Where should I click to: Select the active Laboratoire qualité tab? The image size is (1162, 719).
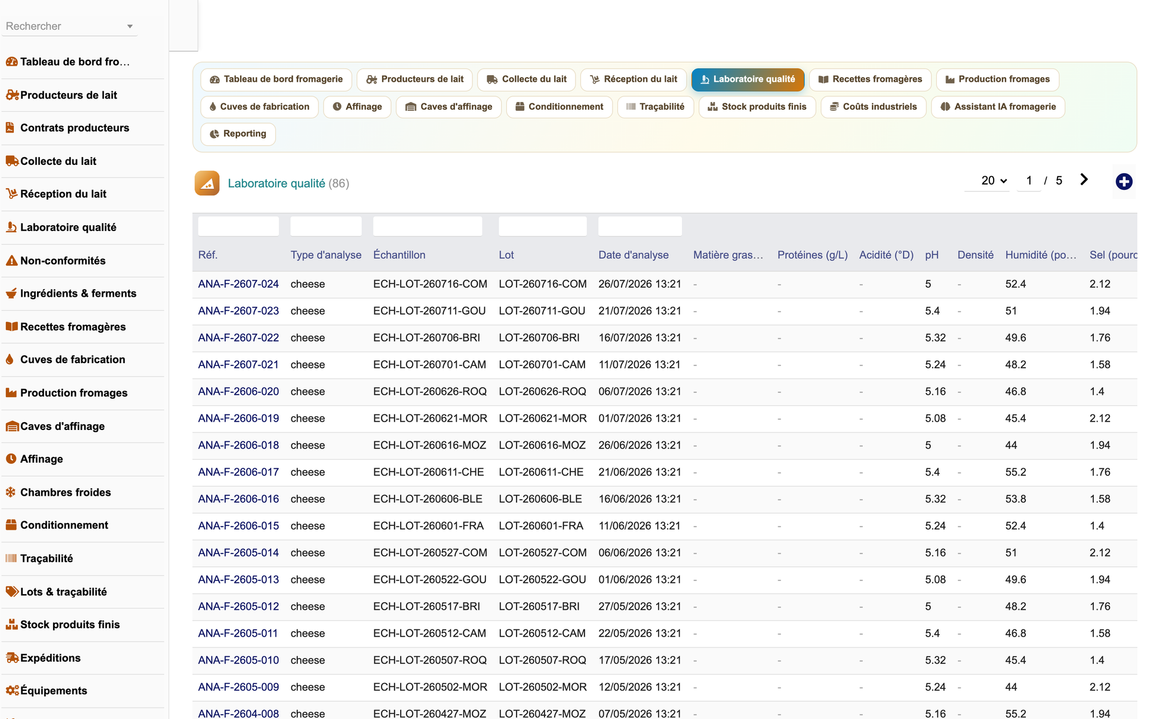(x=748, y=79)
